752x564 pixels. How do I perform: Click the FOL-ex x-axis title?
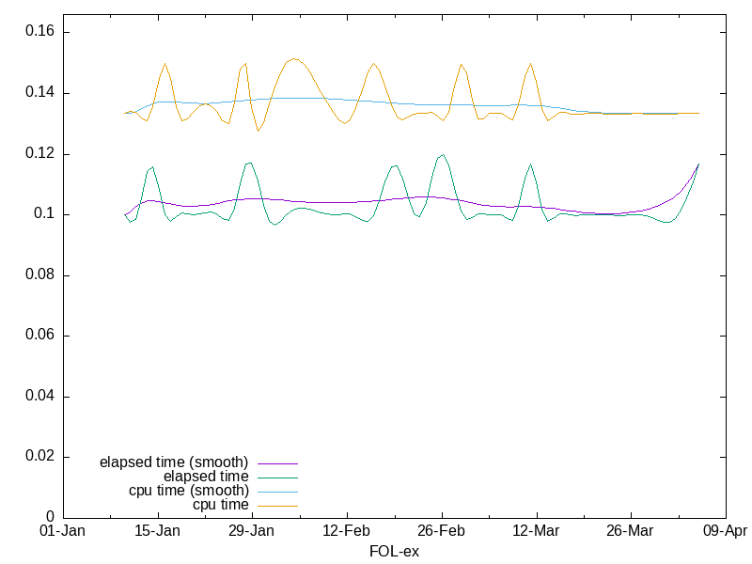[395, 551]
